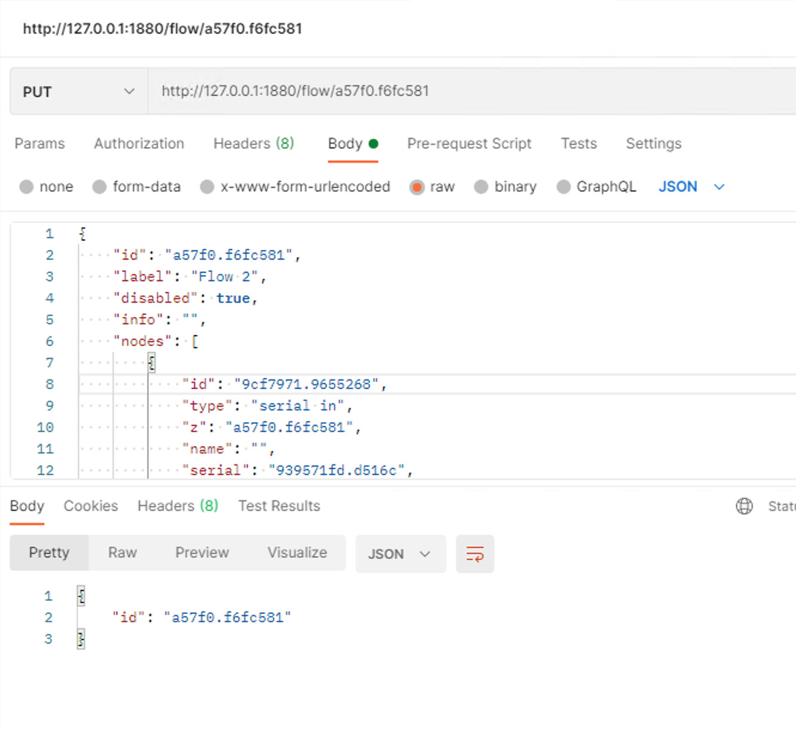
Task: Select the form-data radio option
Action: (x=99, y=187)
